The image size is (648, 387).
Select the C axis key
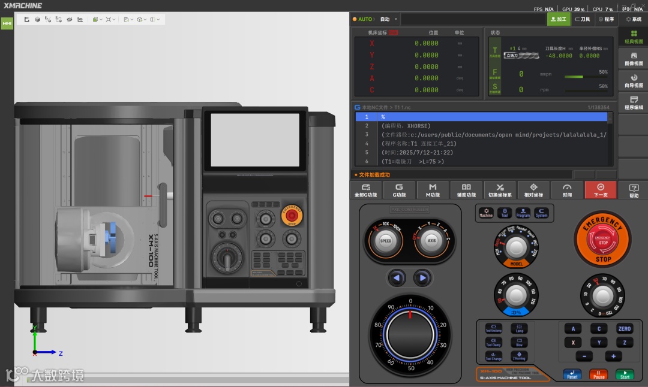[x=599, y=329]
